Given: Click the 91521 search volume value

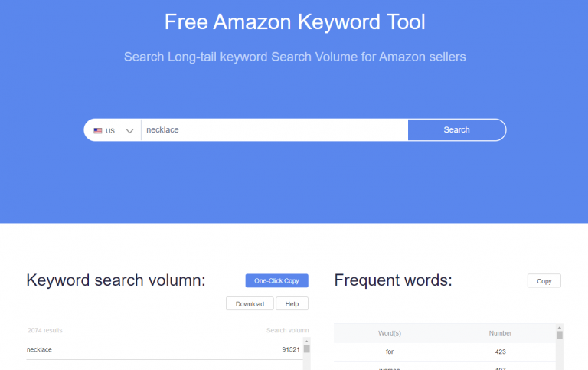Looking at the screenshot, I should [x=291, y=349].
